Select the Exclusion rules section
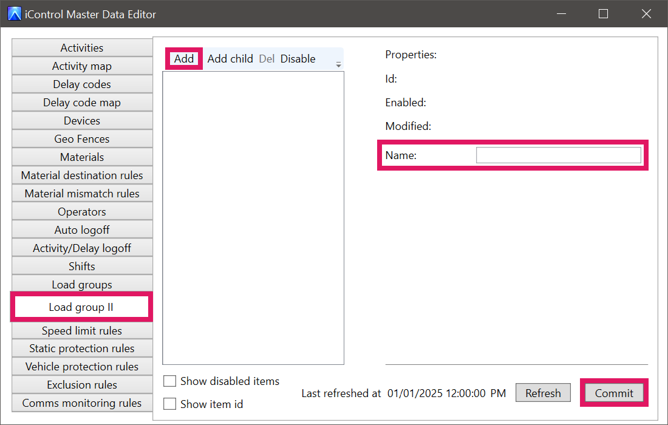This screenshot has height=425, width=668. (x=82, y=385)
